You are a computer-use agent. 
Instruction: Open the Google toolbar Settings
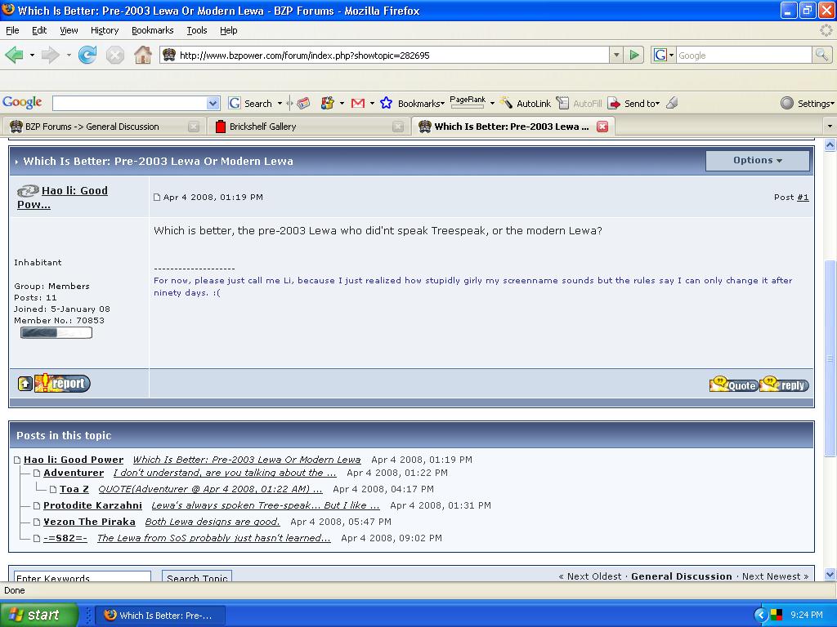(x=807, y=103)
